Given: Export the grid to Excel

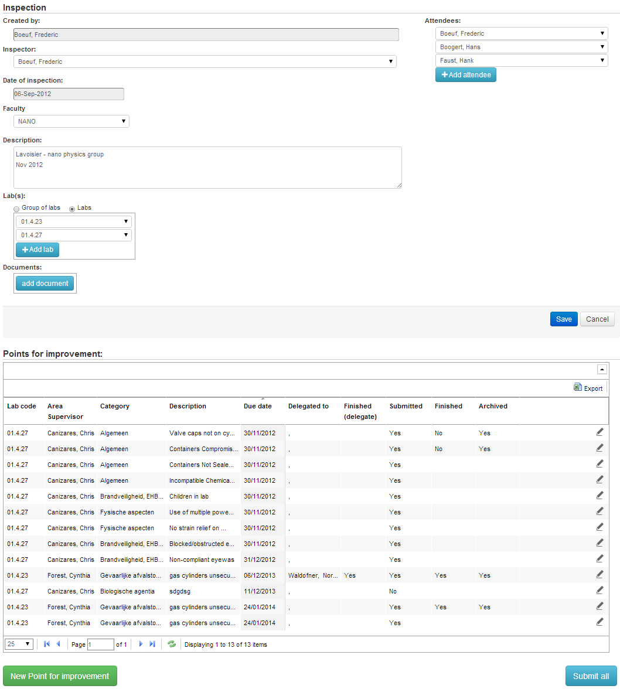Looking at the screenshot, I should coord(588,388).
